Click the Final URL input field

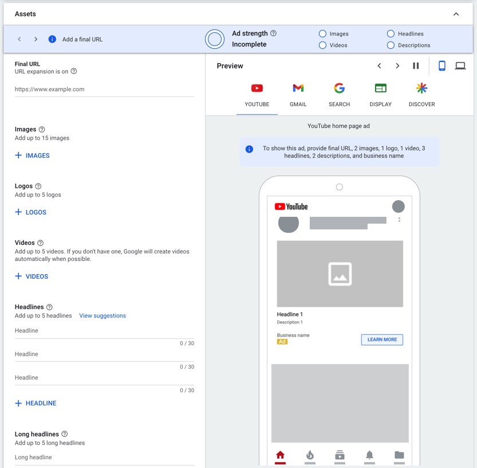click(104, 89)
